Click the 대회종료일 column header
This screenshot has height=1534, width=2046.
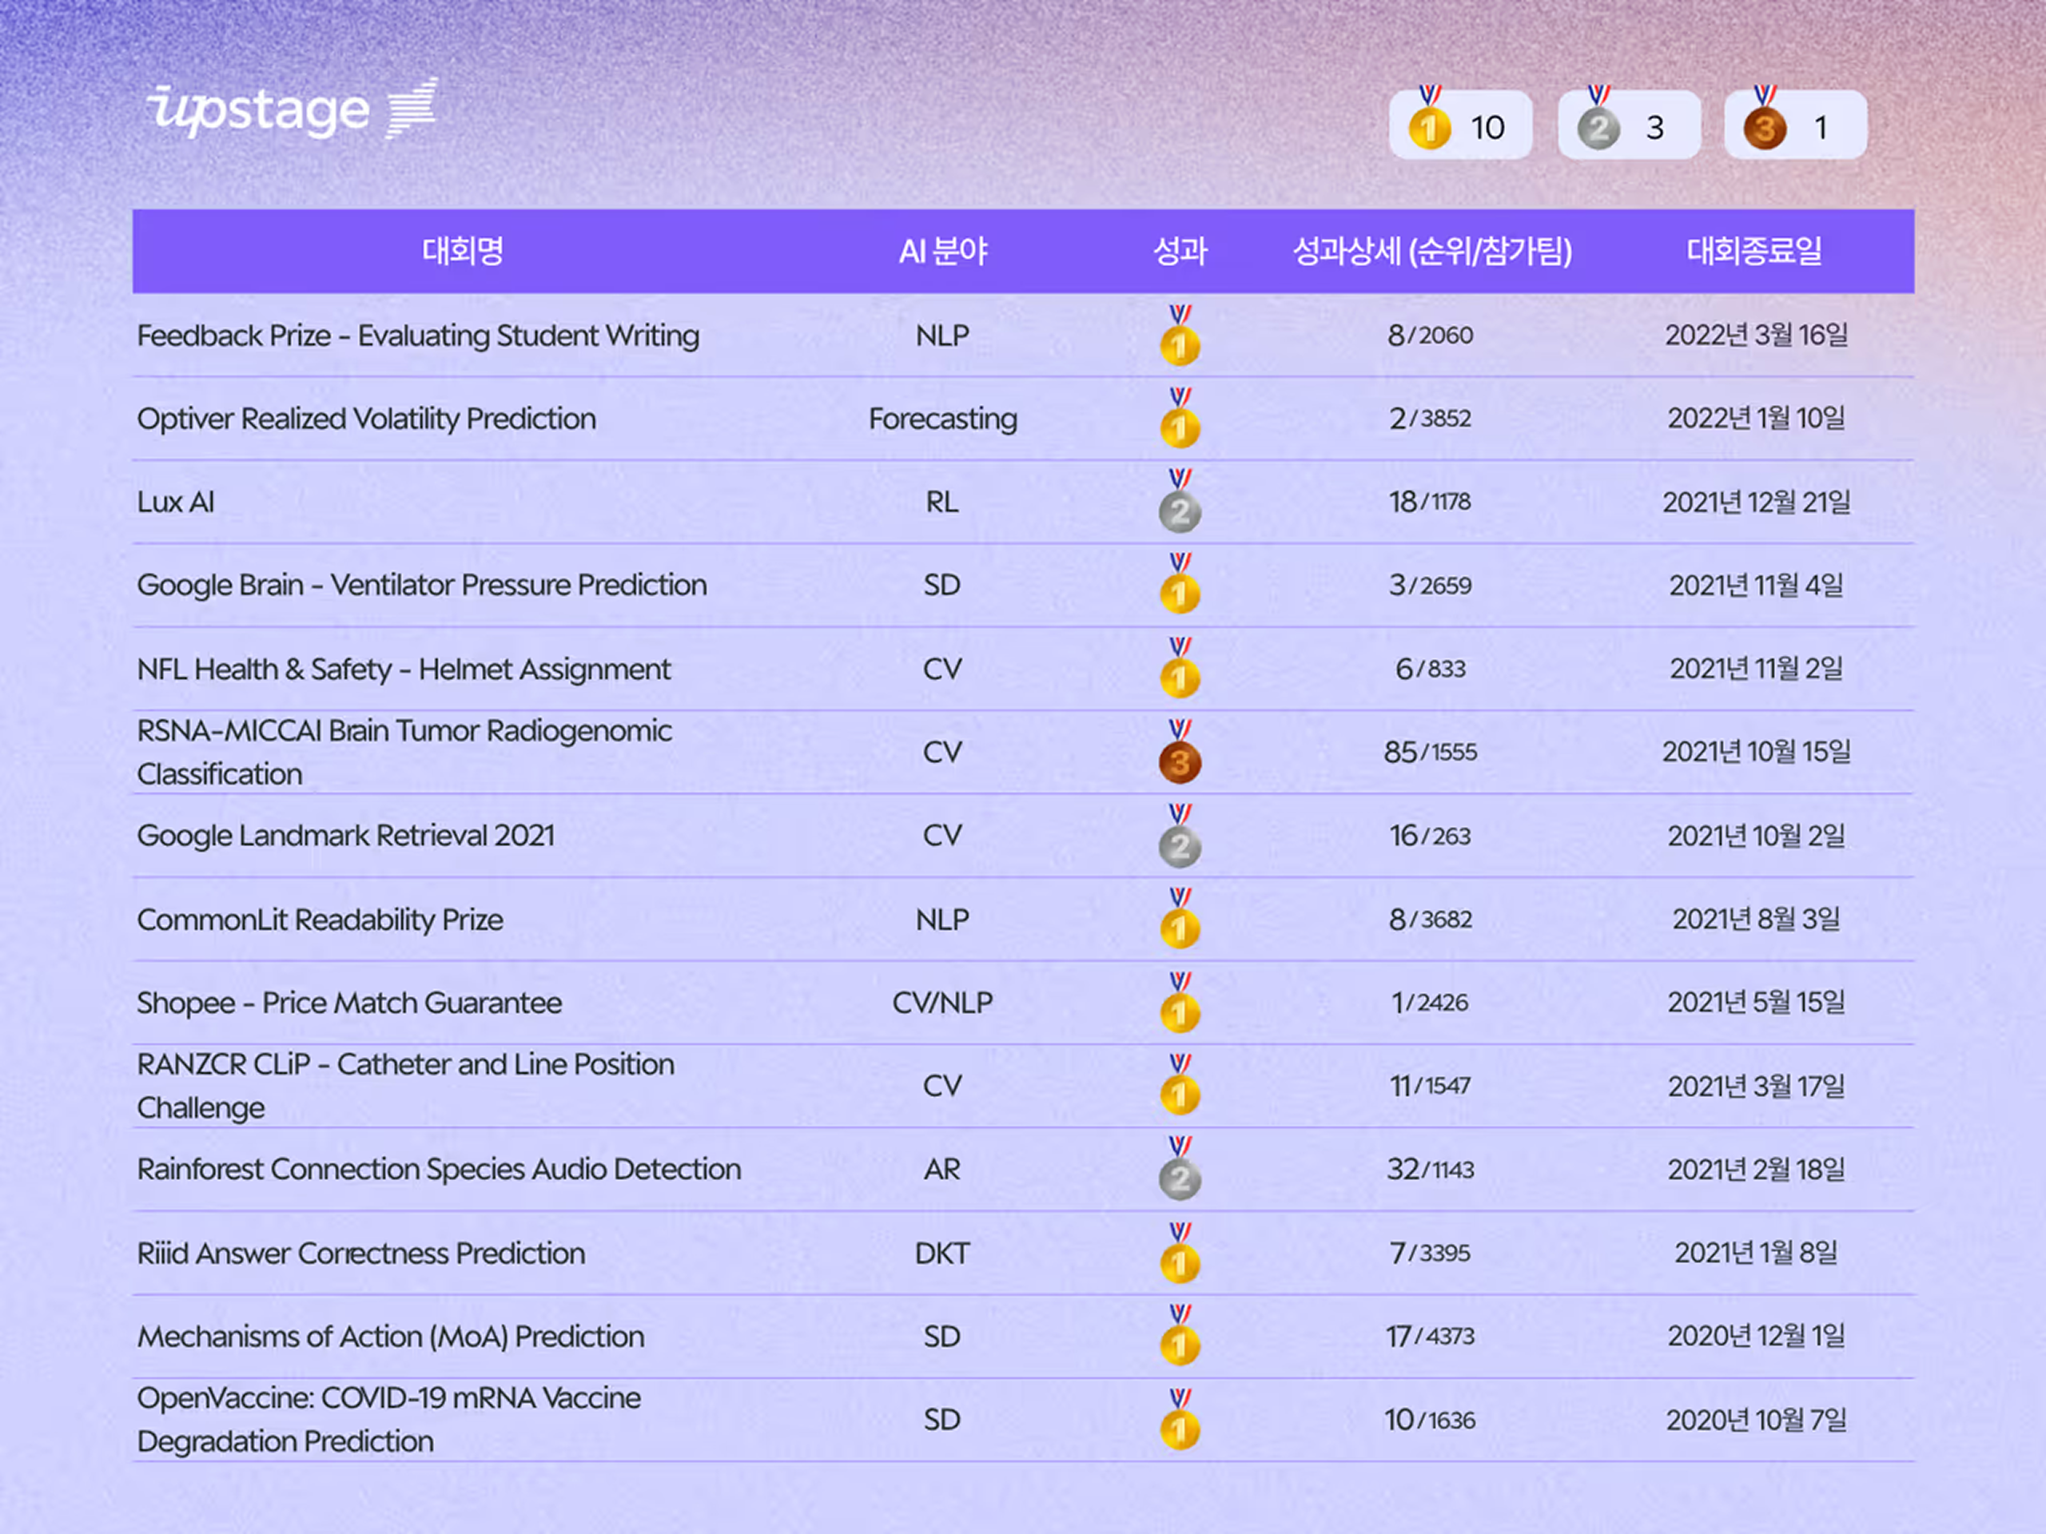tap(1753, 252)
